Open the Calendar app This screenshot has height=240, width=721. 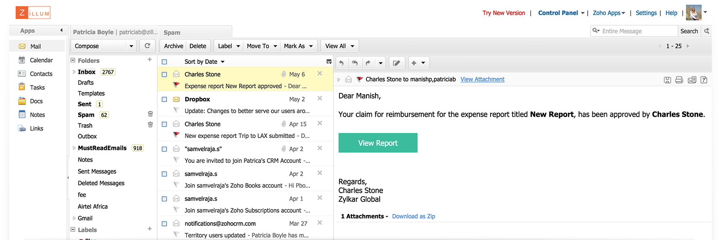(37, 60)
